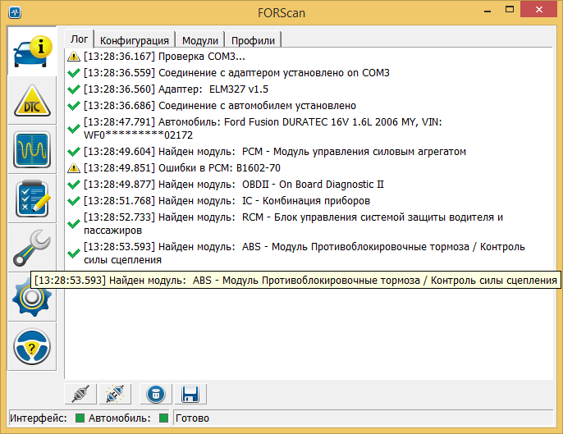
Task: Click the 'Автомобиль:' status label
Action: click(120, 418)
